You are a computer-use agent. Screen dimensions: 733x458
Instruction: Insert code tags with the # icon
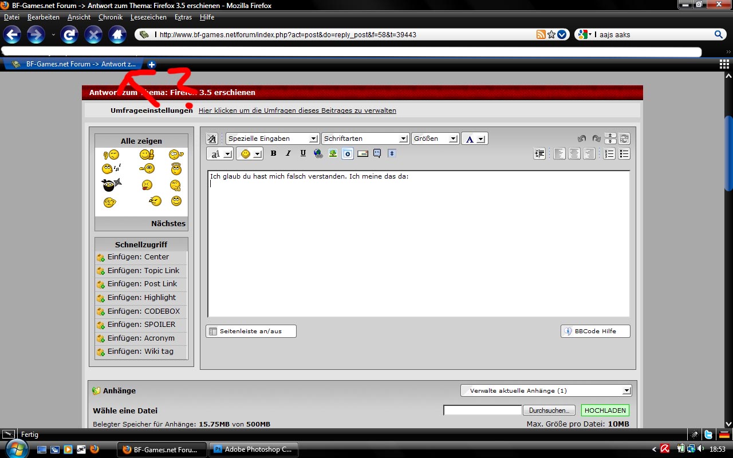pyautogui.click(x=392, y=153)
